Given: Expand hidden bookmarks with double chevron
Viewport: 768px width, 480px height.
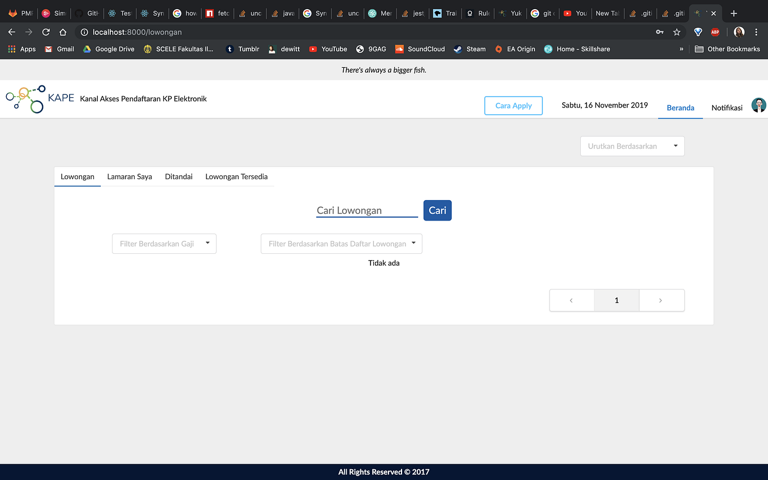Looking at the screenshot, I should (x=681, y=49).
